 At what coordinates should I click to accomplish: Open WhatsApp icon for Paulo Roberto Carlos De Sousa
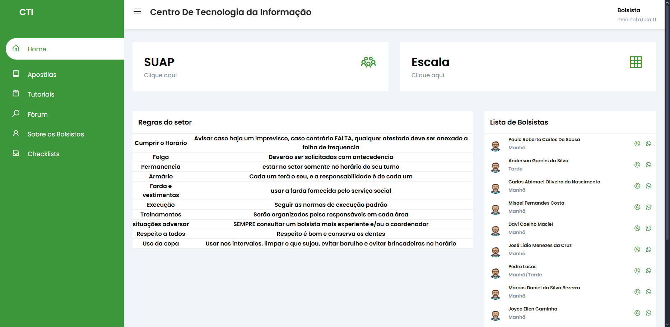tap(648, 143)
